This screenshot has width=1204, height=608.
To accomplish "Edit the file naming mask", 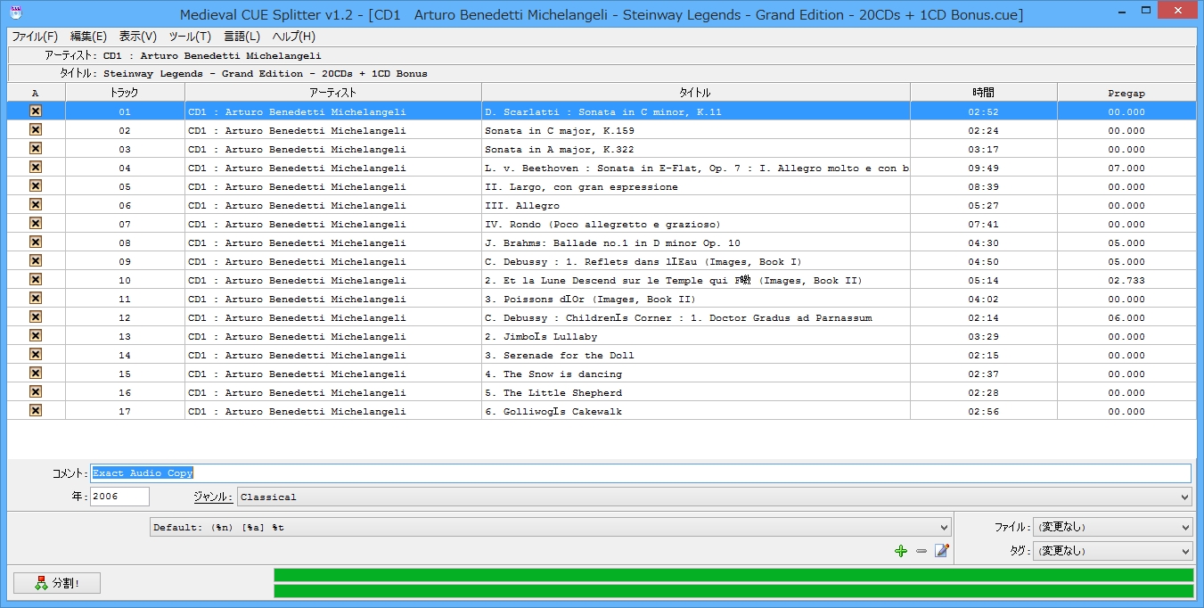I will point(942,551).
